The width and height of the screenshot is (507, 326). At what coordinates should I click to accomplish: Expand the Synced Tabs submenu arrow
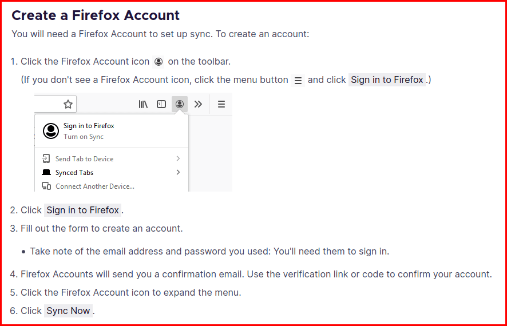coord(178,172)
